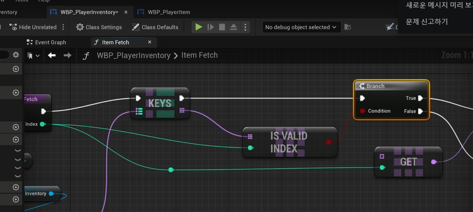
Task: Click the Branch True output pin
Action: pyautogui.click(x=420, y=98)
